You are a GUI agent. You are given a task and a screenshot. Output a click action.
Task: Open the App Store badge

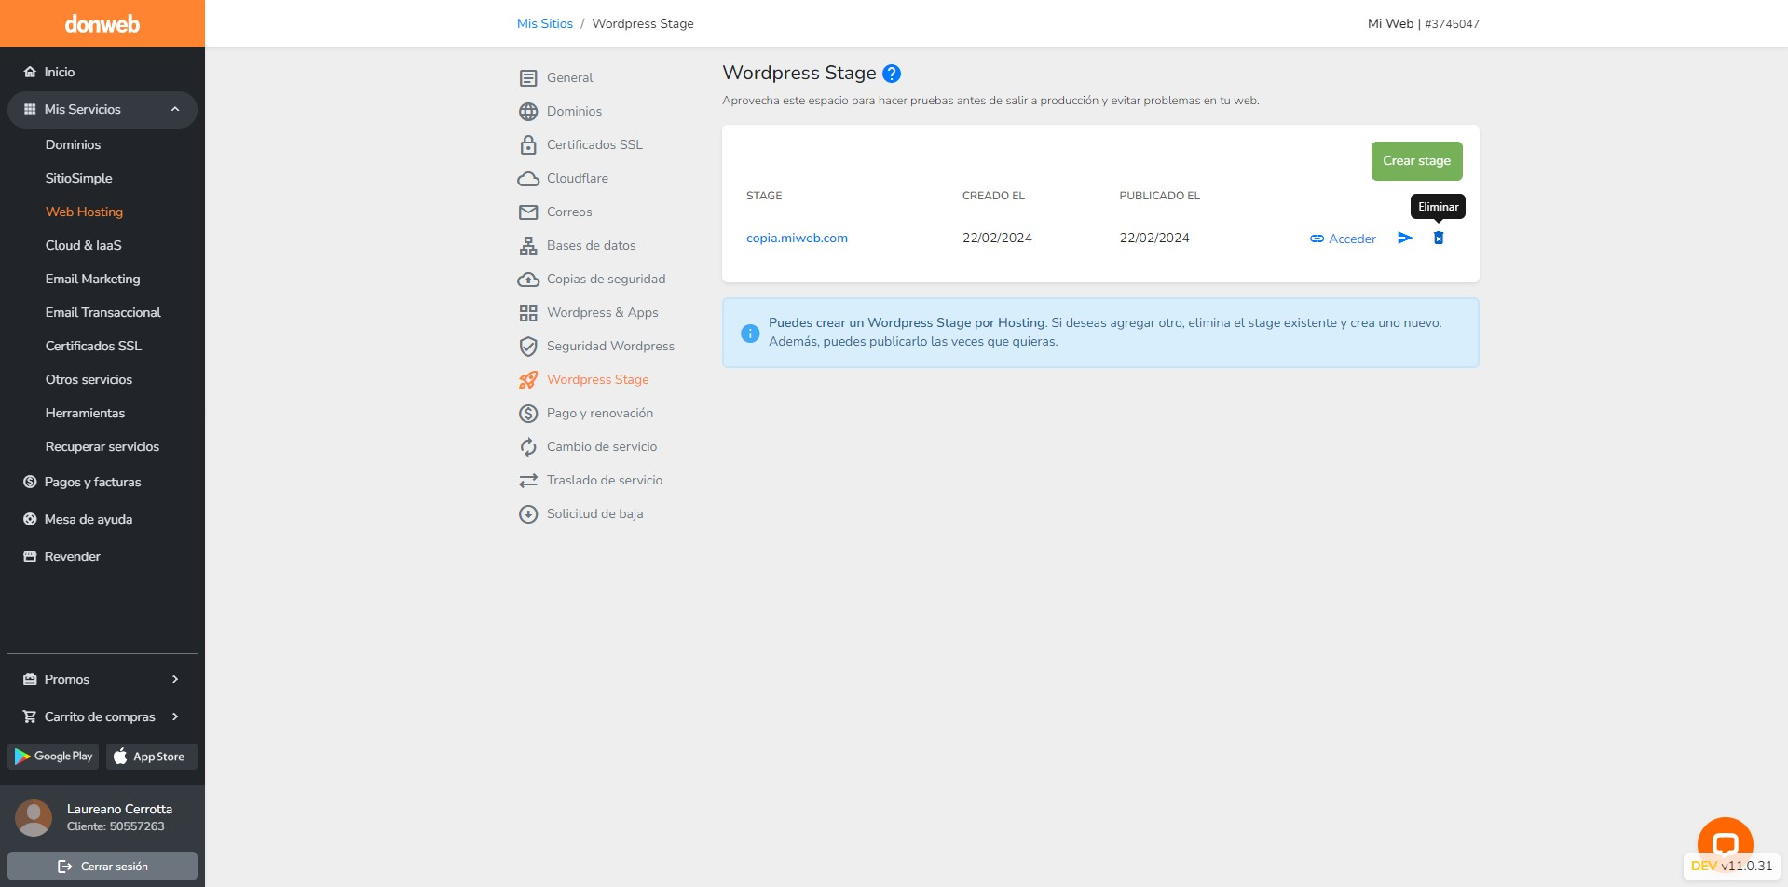click(152, 757)
